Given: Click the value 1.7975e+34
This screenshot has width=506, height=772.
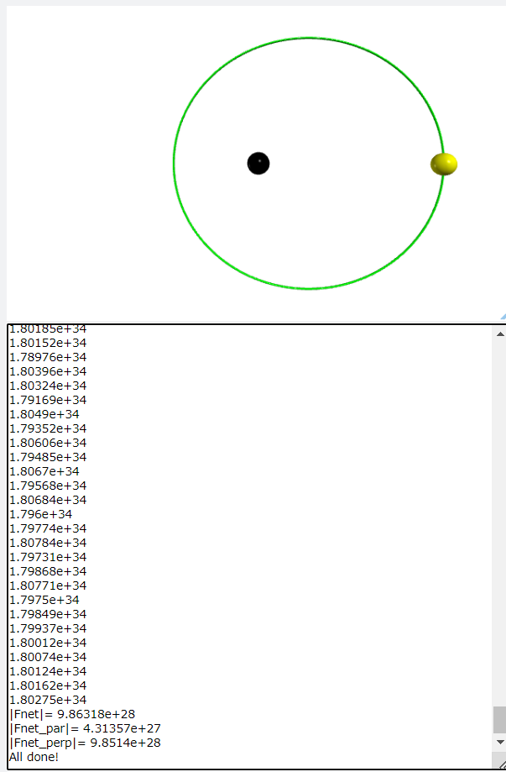Looking at the screenshot, I should [x=44, y=600].
